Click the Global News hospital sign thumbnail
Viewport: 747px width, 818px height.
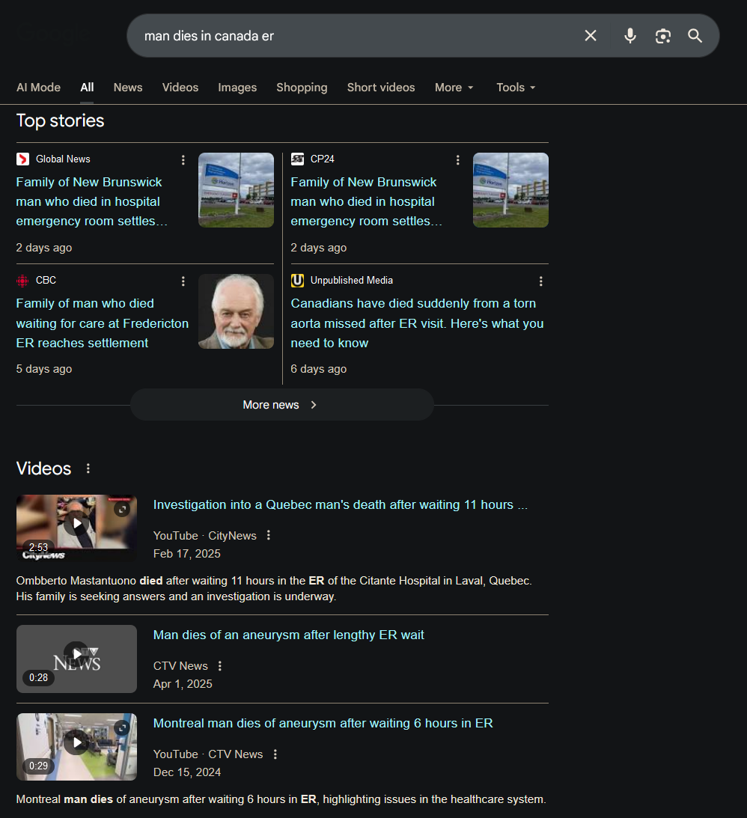236,190
